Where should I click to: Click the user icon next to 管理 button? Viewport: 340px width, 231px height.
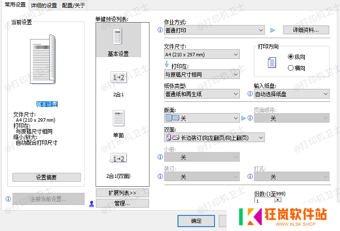pyautogui.click(x=91, y=203)
